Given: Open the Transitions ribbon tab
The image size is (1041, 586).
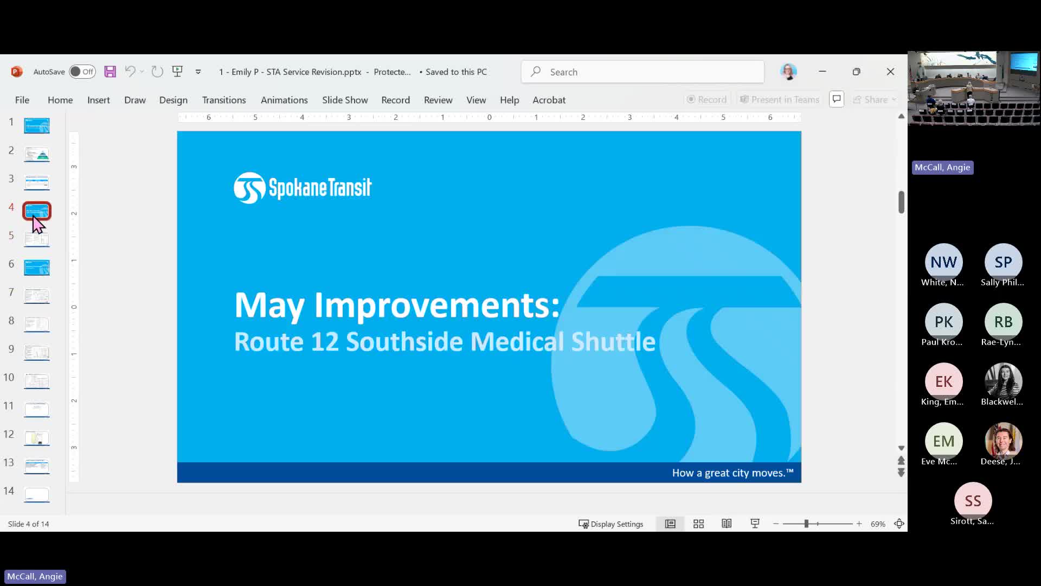Looking at the screenshot, I should (224, 100).
